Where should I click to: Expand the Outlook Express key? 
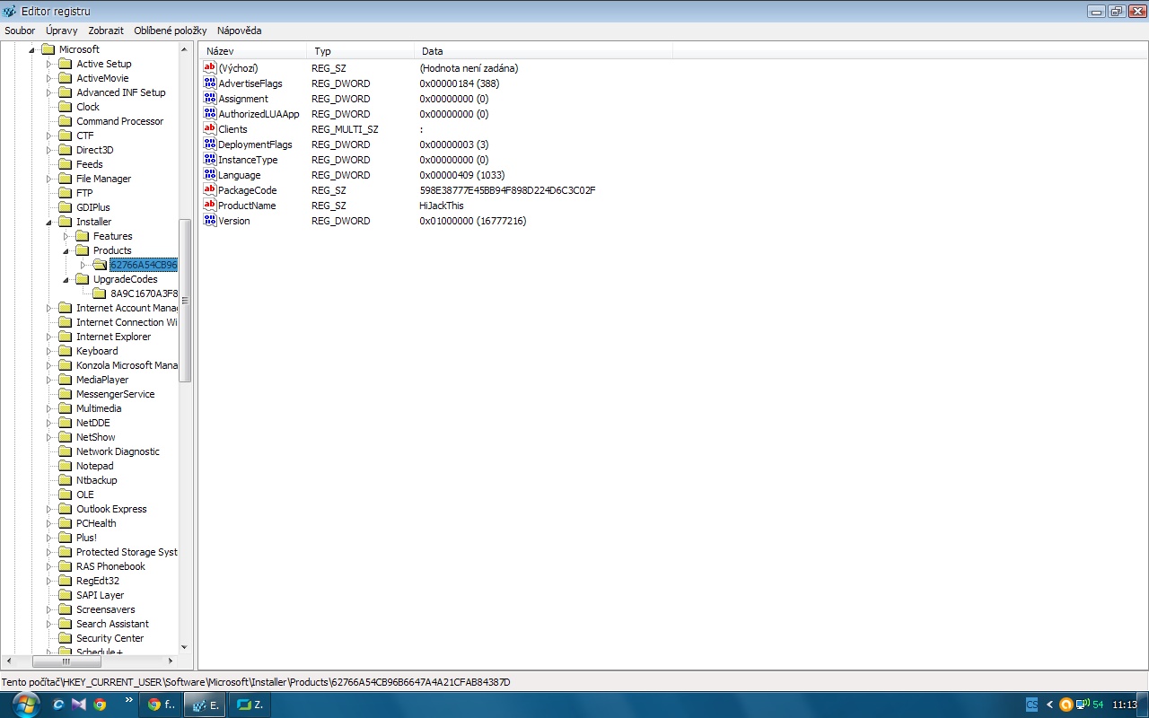point(50,510)
